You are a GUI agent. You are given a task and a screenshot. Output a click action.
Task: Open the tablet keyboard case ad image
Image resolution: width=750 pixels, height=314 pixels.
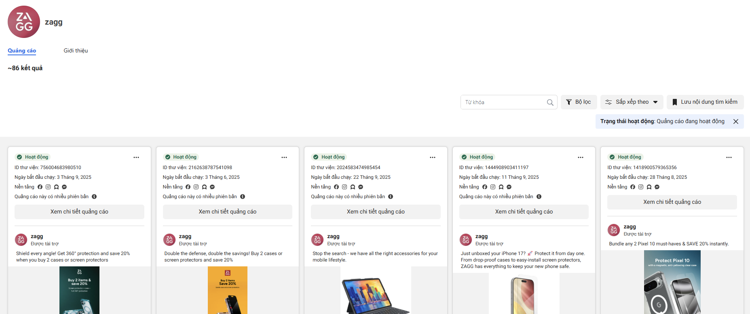376,290
